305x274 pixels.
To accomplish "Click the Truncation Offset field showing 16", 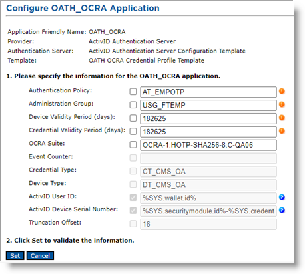I will tap(208, 224).
